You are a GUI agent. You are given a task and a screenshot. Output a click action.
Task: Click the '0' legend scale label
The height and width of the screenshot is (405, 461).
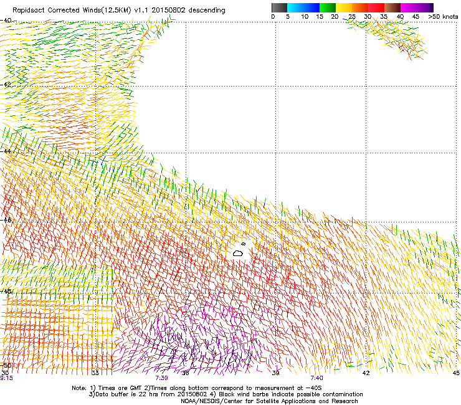[x=273, y=17]
